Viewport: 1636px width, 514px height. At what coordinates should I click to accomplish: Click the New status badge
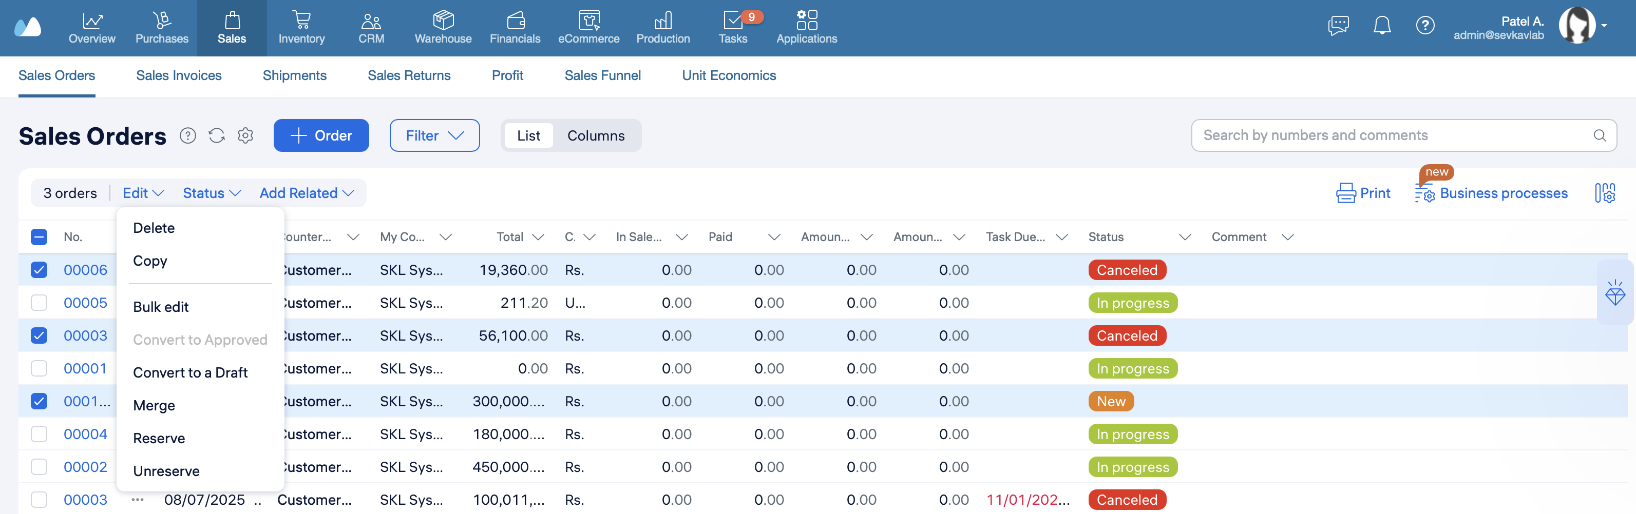click(1111, 402)
